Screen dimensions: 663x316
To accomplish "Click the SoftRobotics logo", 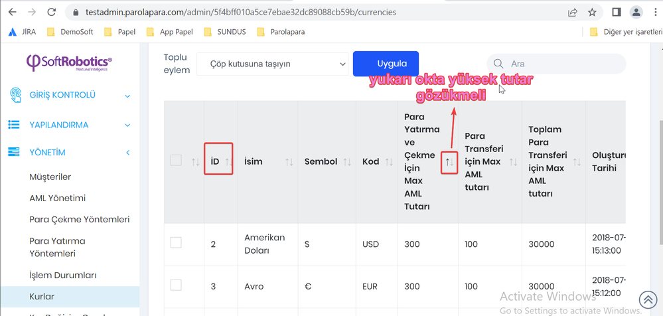I will pyautogui.click(x=69, y=62).
